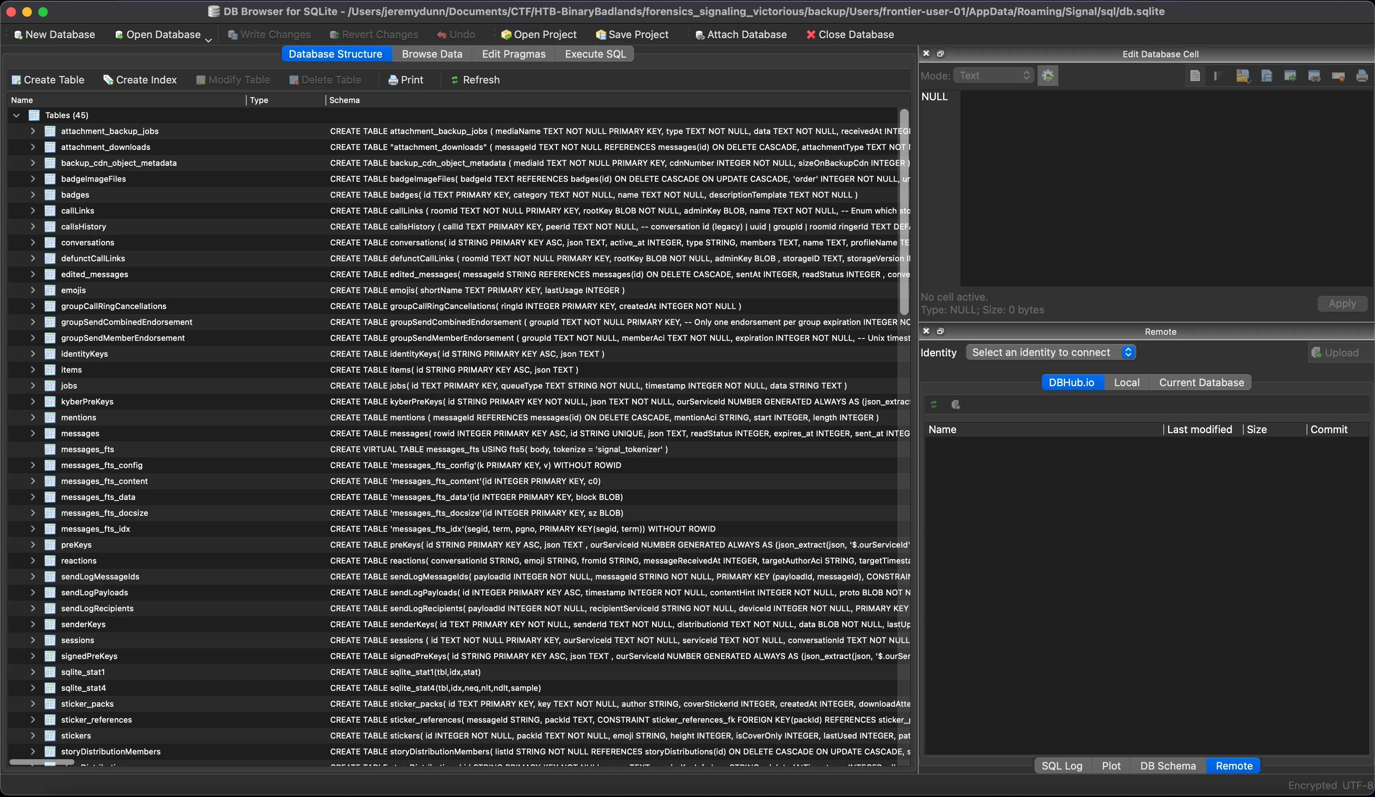Click the Open Project toolbar button
This screenshot has width=1375, height=797.
pyautogui.click(x=539, y=34)
